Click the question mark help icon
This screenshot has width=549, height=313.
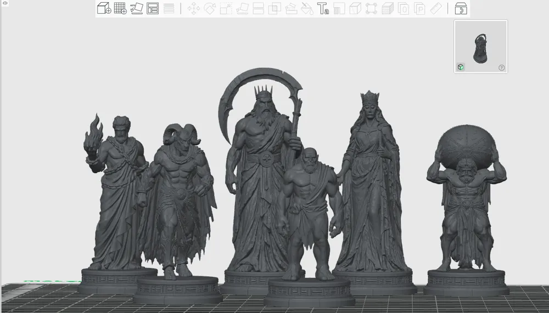(x=502, y=68)
